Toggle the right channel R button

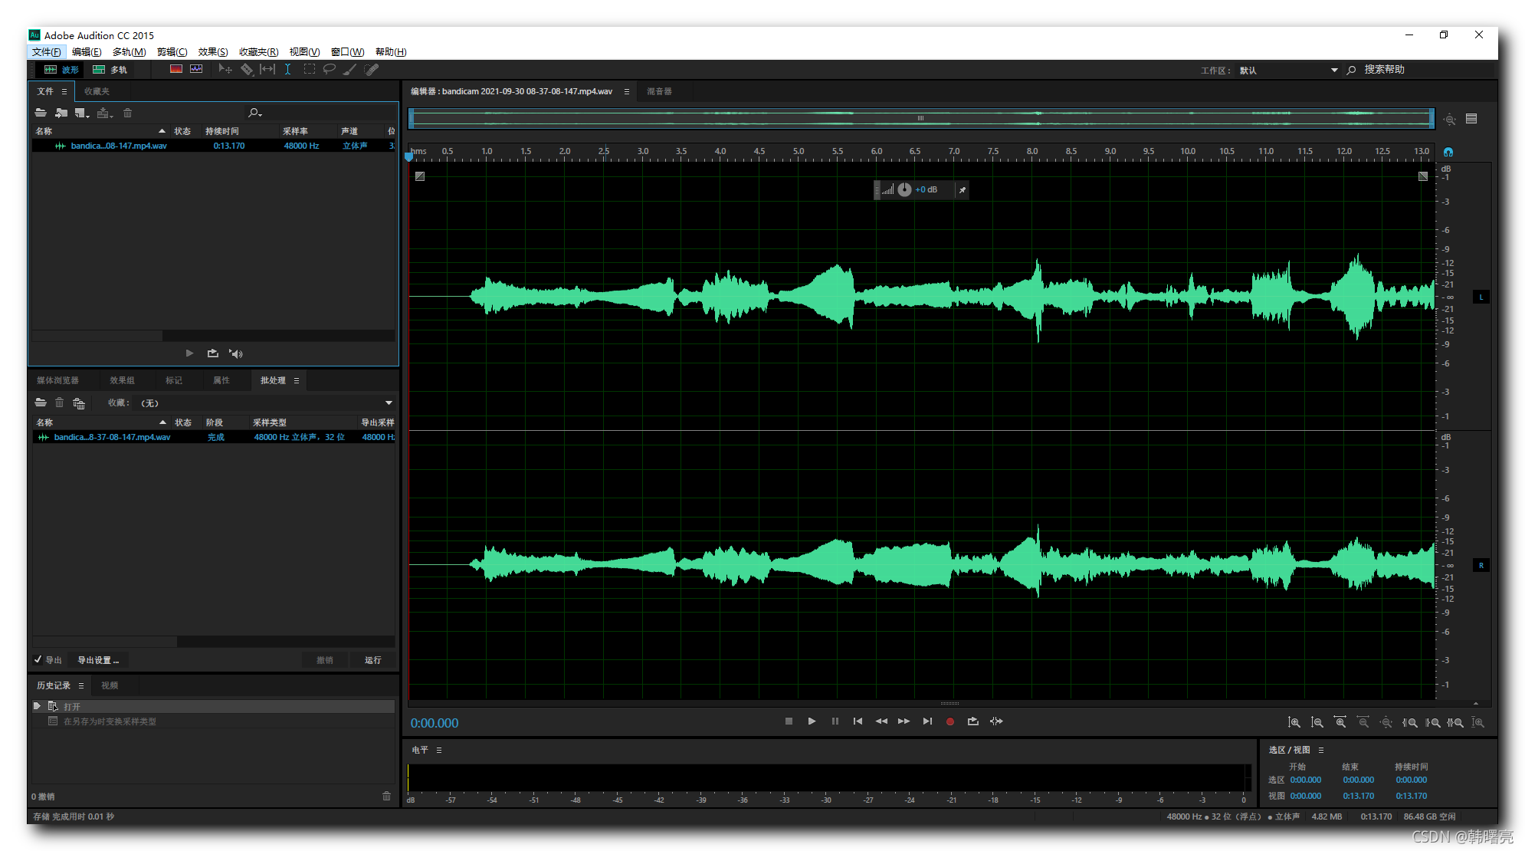[x=1481, y=566]
